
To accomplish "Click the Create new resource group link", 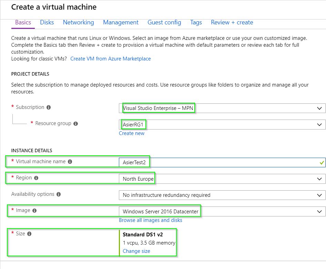I will [x=132, y=133].
